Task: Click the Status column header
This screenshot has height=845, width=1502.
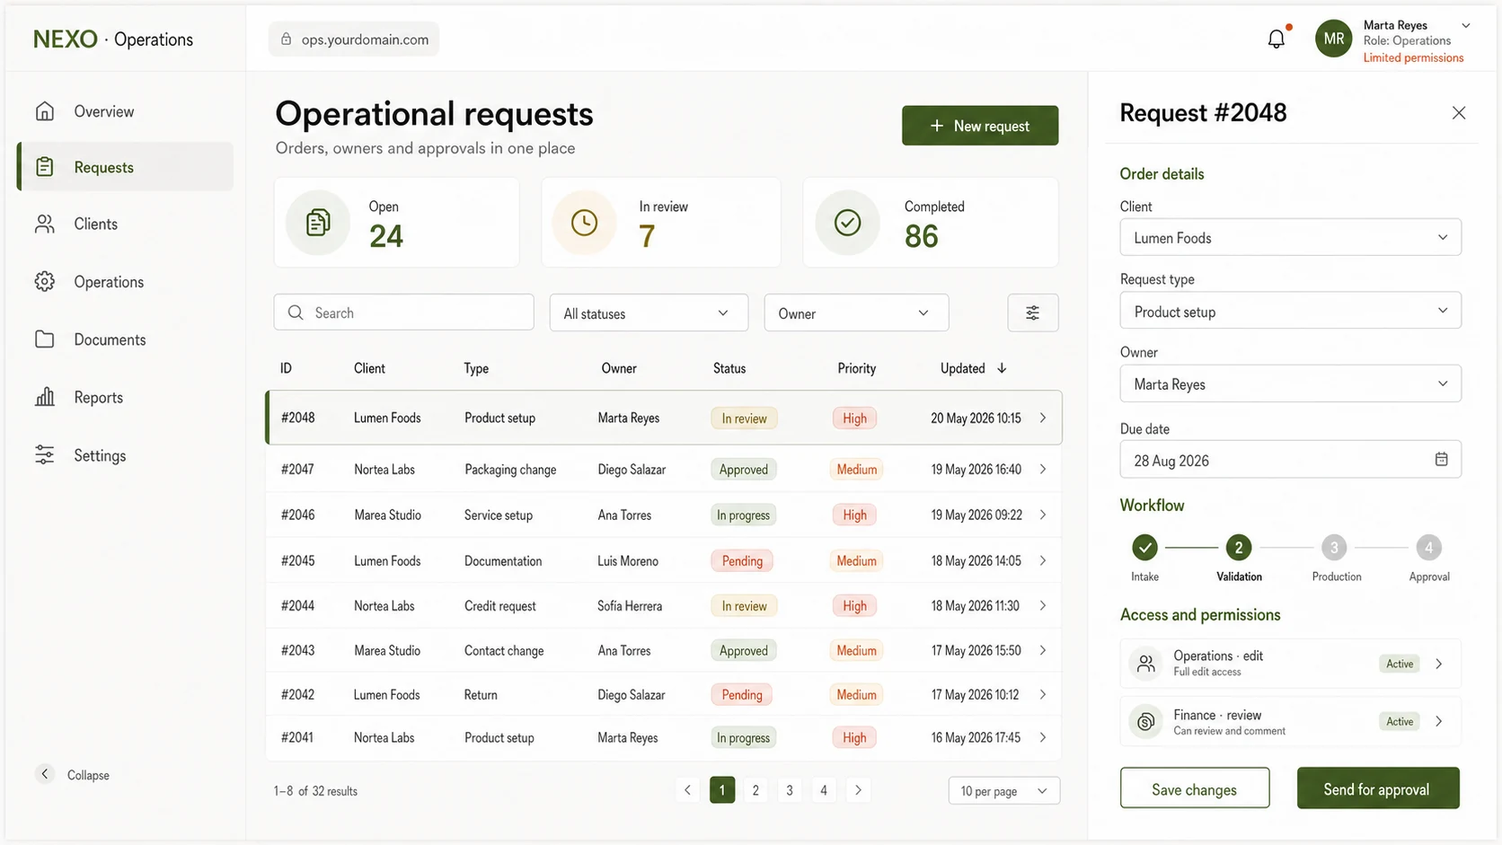Action: (x=729, y=368)
